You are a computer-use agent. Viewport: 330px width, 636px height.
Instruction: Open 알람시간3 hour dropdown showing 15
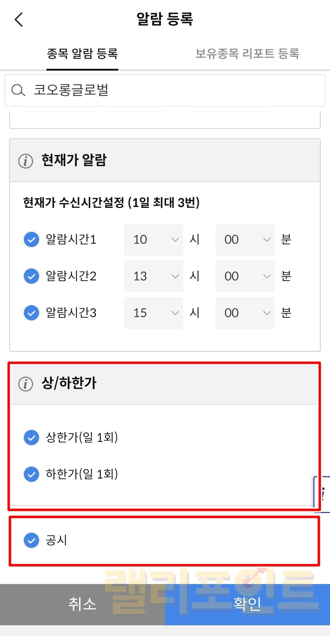coord(153,313)
